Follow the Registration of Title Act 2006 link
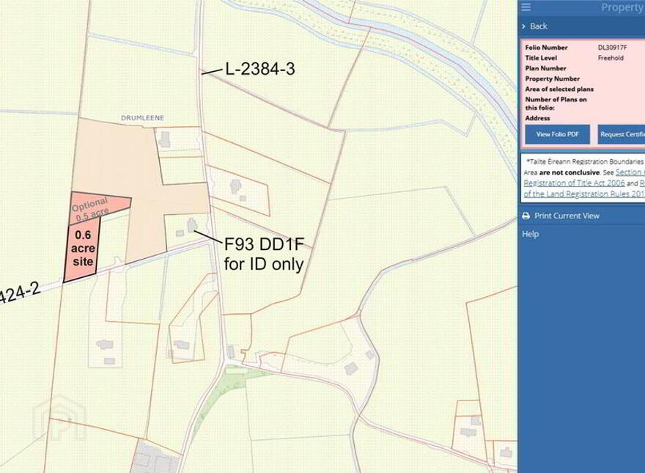The width and height of the screenshot is (645, 473). (x=574, y=183)
